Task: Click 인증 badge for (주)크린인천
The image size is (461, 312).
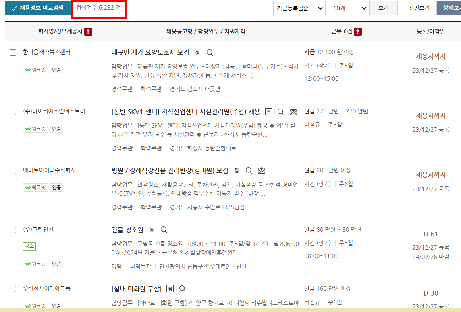Action: [x=57, y=264]
